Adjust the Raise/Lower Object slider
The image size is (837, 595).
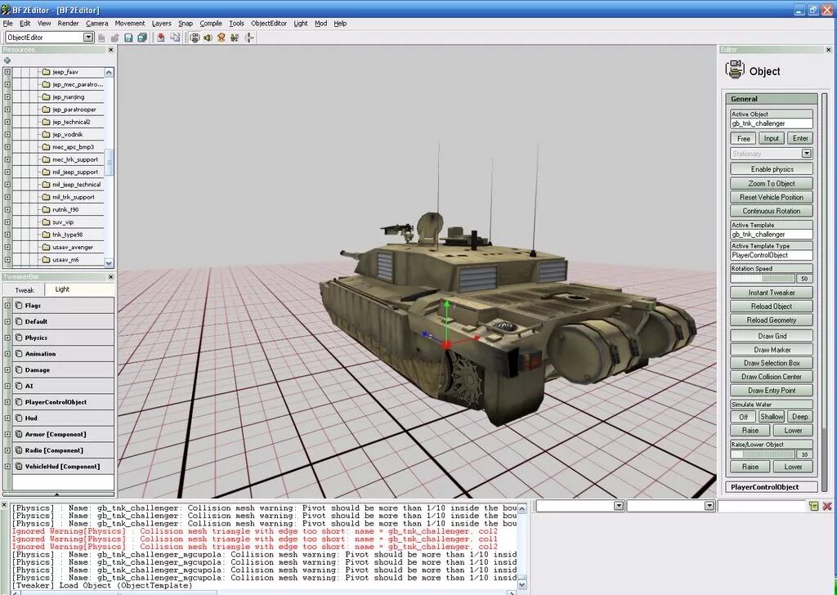[763, 454]
